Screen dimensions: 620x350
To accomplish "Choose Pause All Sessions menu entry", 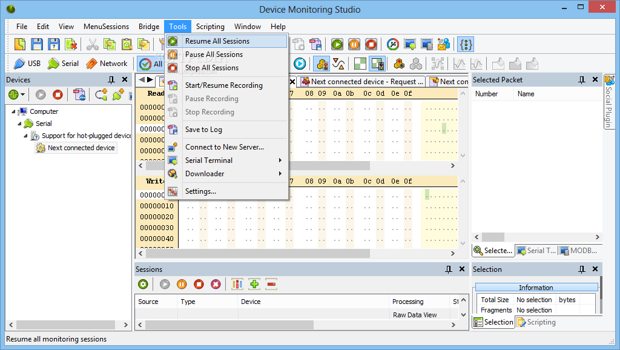I will (226, 54).
